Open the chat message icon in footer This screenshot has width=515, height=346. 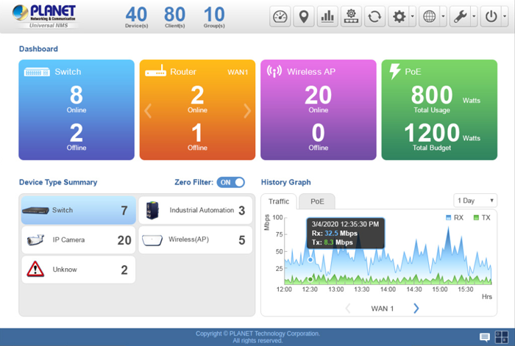click(485, 337)
